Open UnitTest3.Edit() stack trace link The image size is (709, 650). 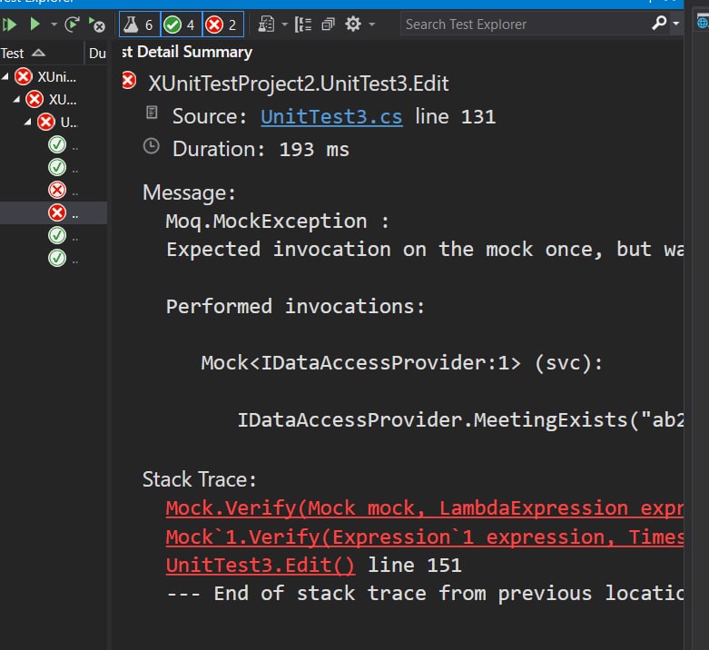(261, 566)
